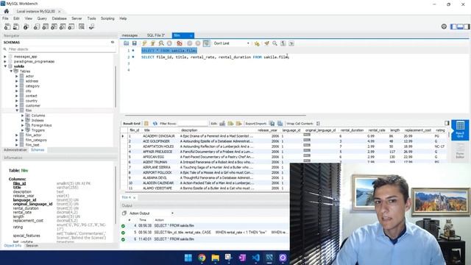Switch to the Session tab

32,245
